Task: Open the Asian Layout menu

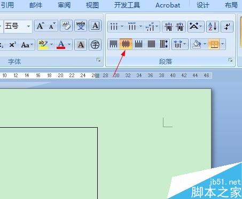Action: (x=196, y=27)
